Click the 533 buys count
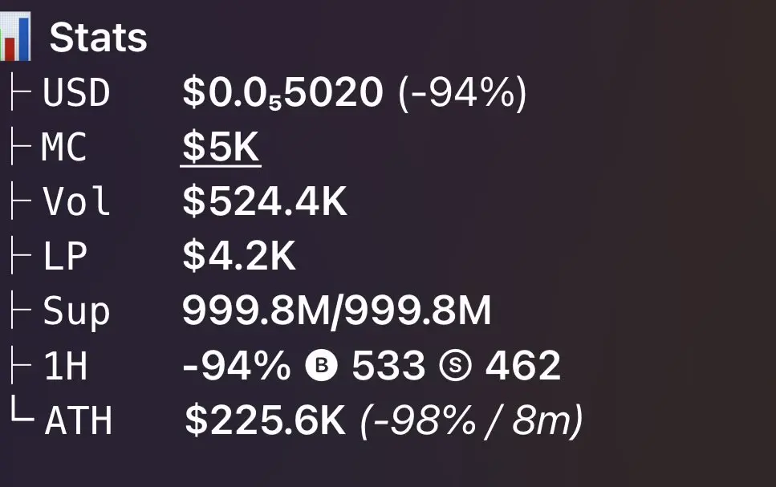Screen dimensions: 776x487 point(388,367)
